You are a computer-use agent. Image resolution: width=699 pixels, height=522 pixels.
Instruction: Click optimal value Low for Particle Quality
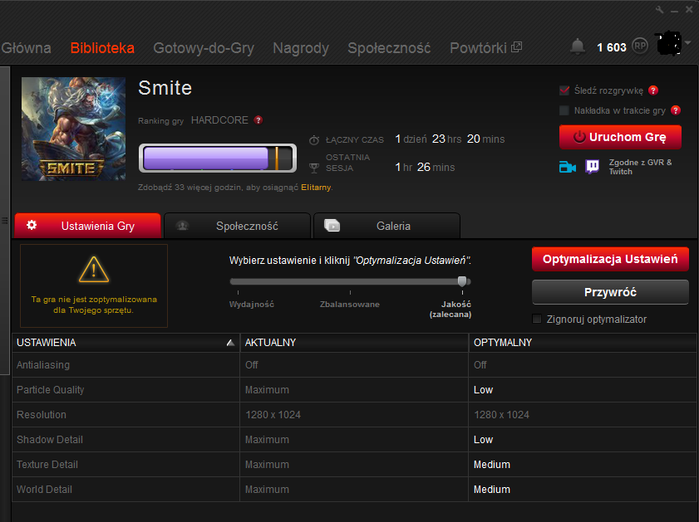tap(483, 390)
